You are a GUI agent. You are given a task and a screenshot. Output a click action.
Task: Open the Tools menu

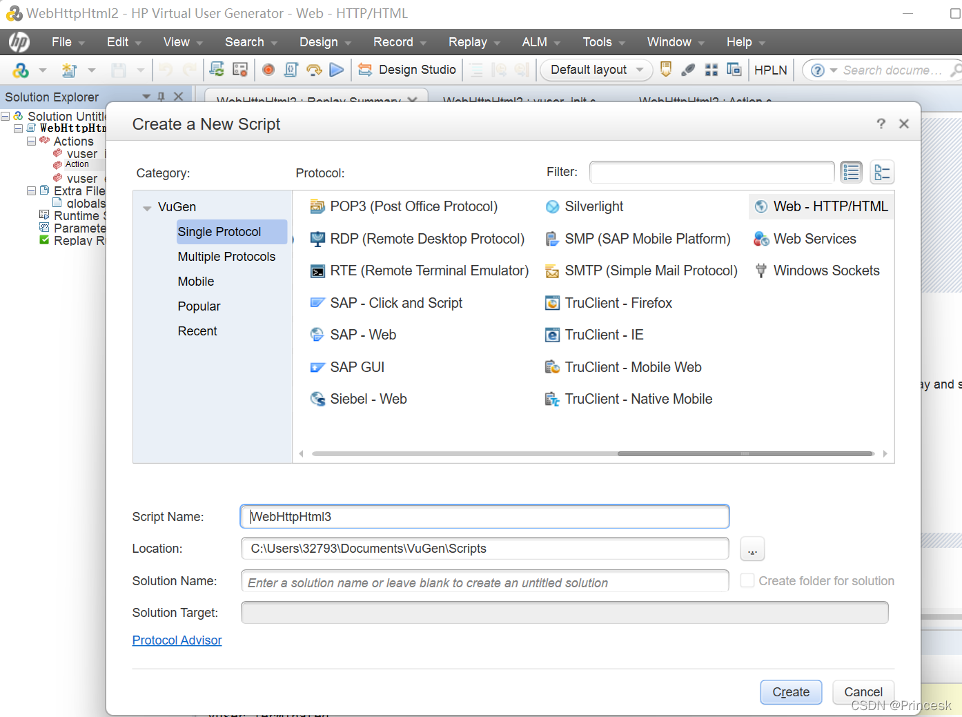coord(604,42)
